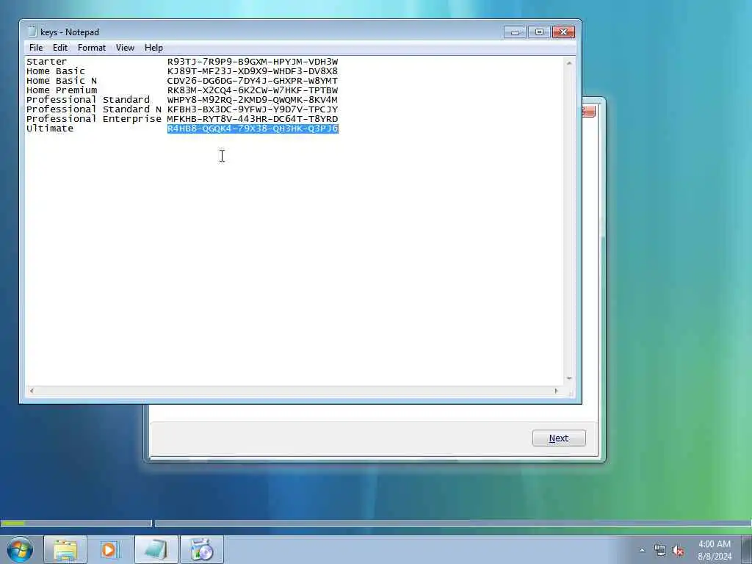The height and width of the screenshot is (564, 752).
Task: Launch Windows Media Player from the taskbar
Action: point(109,549)
